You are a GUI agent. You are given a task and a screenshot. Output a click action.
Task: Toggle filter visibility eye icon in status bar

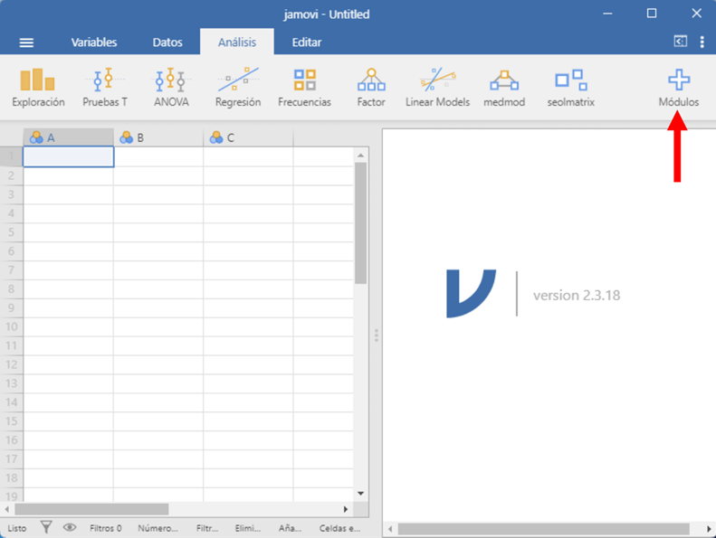[70, 527]
